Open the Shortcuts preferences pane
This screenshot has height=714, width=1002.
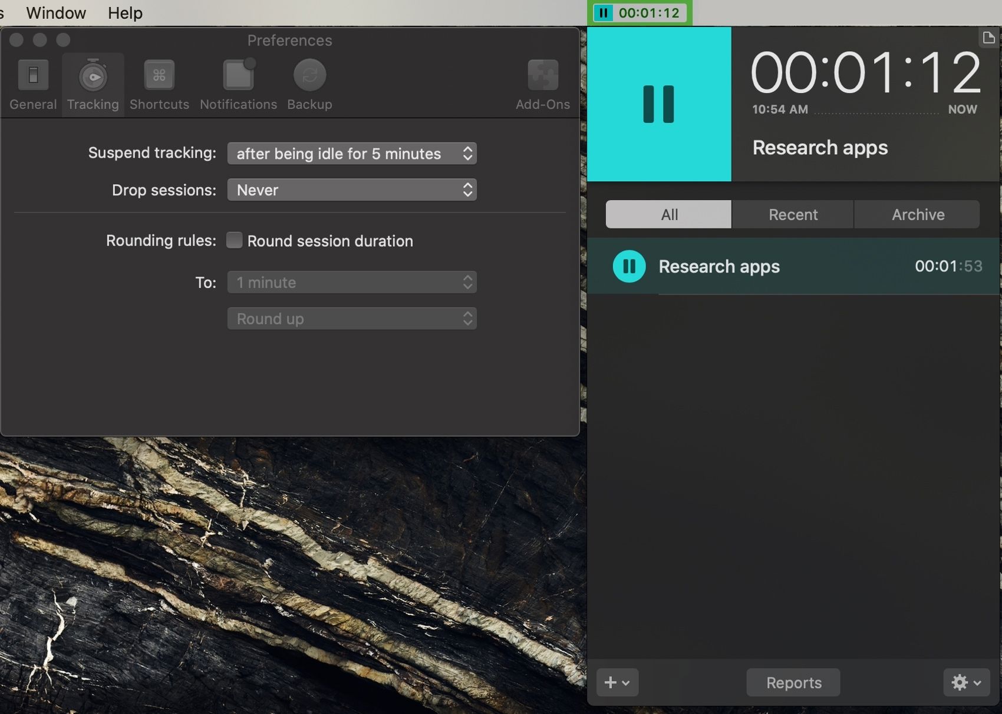(x=159, y=85)
